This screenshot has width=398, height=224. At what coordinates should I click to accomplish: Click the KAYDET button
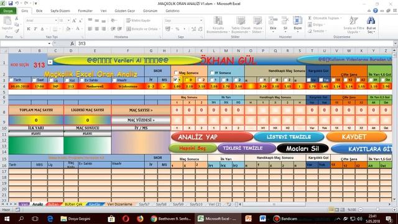pos(356,137)
